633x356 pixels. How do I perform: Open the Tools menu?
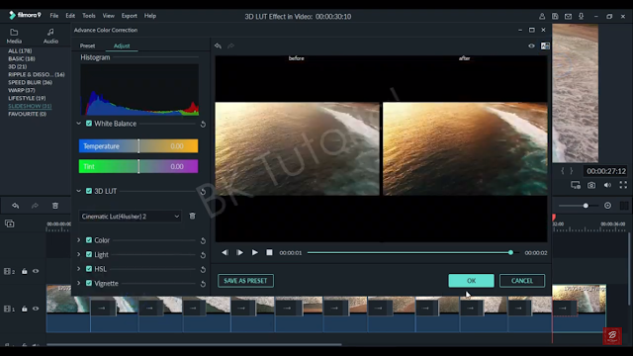pyautogui.click(x=89, y=16)
